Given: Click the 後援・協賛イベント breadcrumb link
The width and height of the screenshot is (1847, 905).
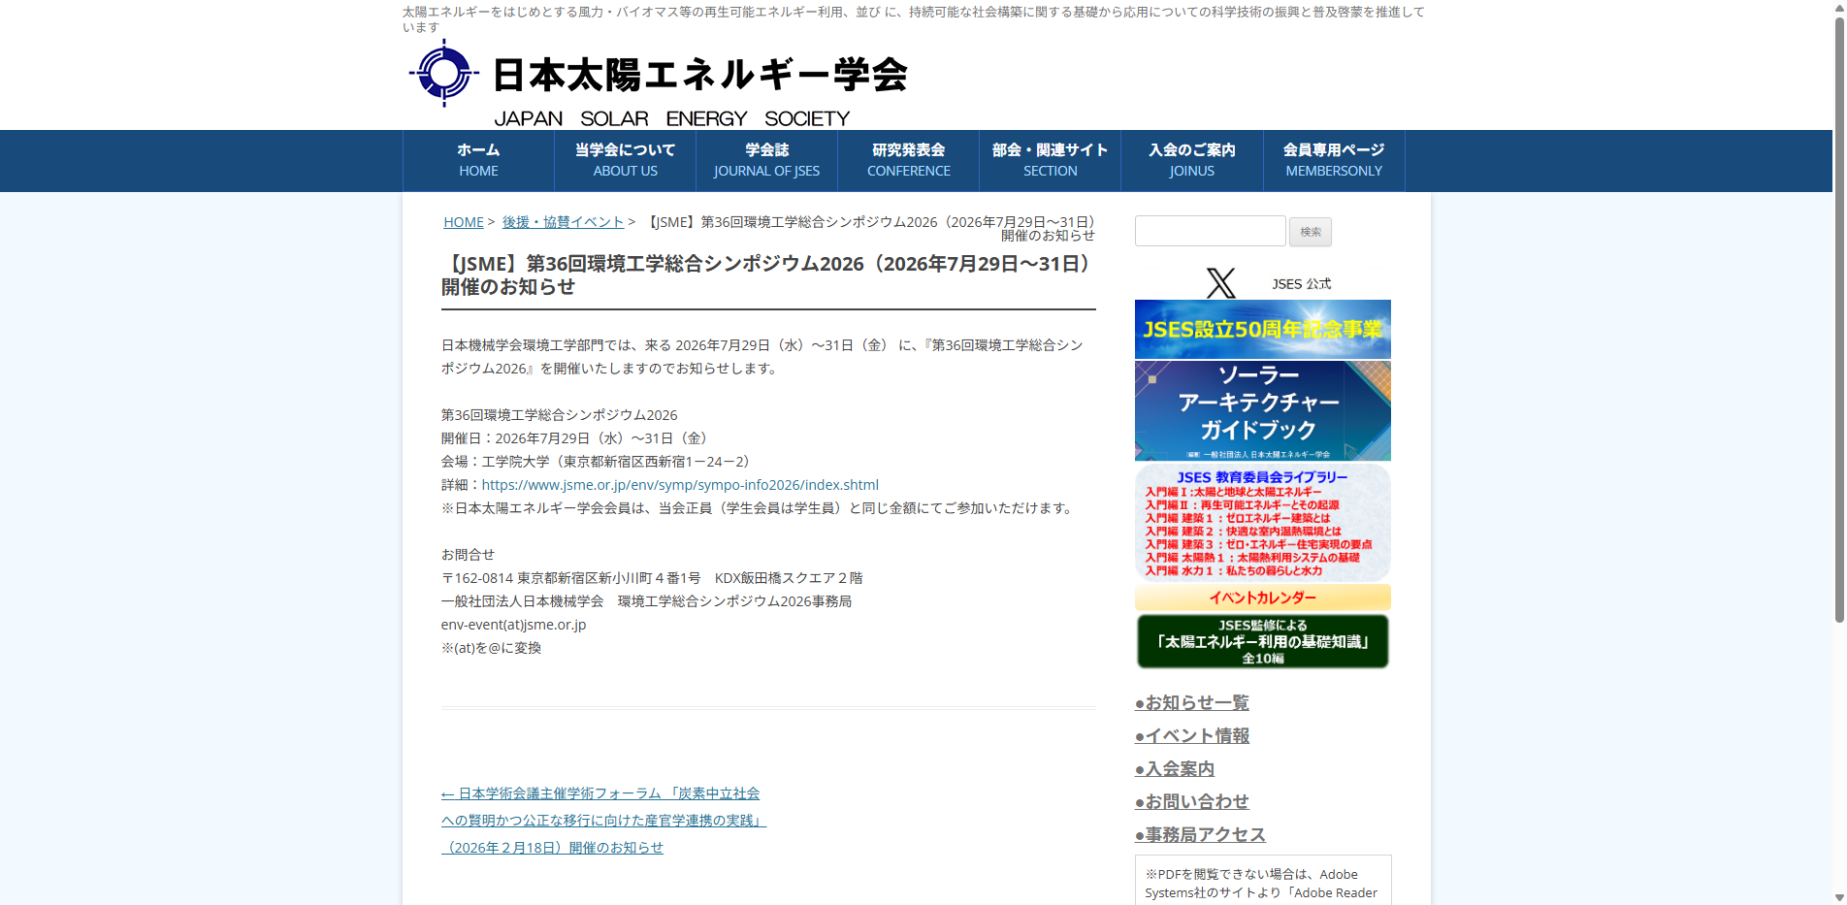Looking at the screenshot, I should (x=563, y=221).
